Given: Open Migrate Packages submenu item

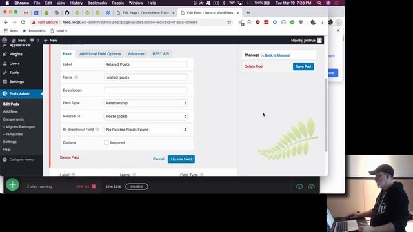Looking at the screenshot, I should click(19, 127).
